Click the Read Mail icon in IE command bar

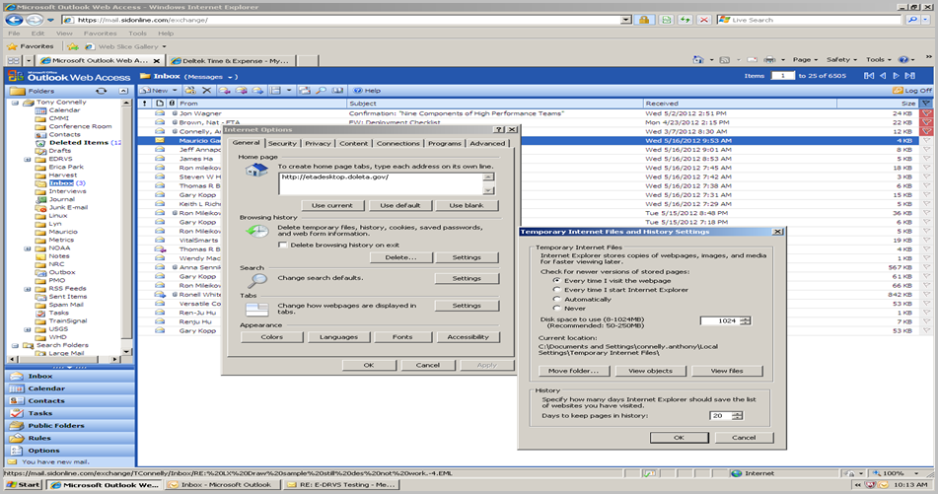pyautogui.click(x=752, y=60)
